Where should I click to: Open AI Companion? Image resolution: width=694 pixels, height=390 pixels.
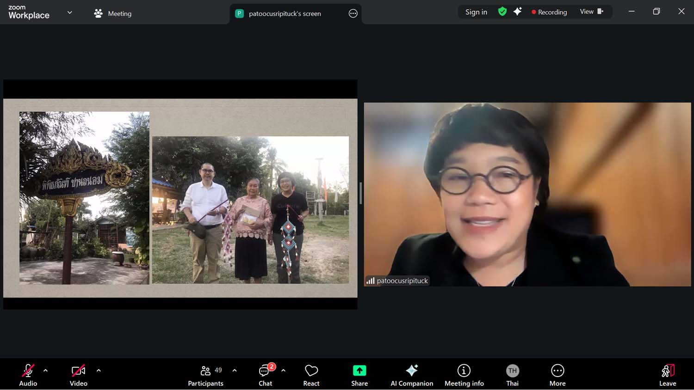(x=412, y=375)
